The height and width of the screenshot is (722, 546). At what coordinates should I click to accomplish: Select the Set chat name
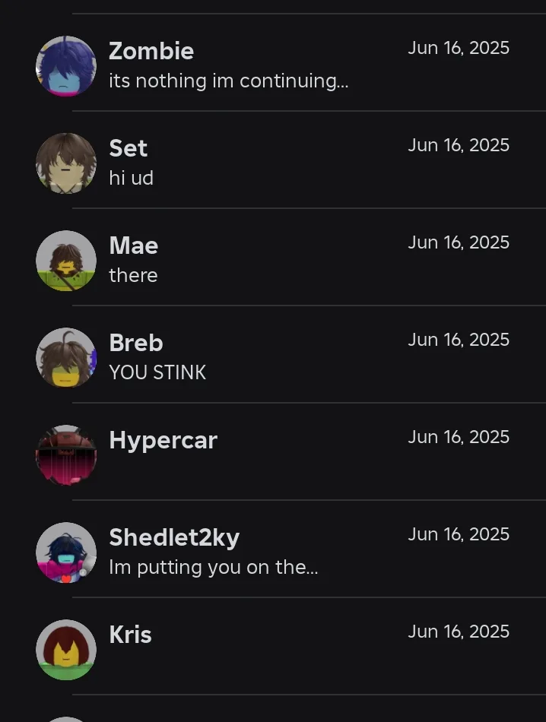tap(128, 148)
